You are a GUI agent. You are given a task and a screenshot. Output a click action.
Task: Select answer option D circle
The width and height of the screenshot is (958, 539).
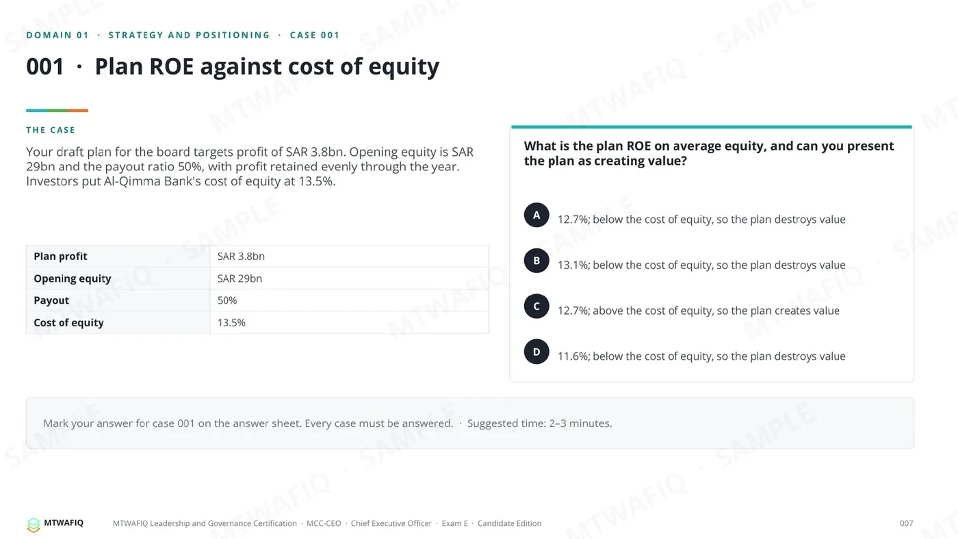(536, 352)
